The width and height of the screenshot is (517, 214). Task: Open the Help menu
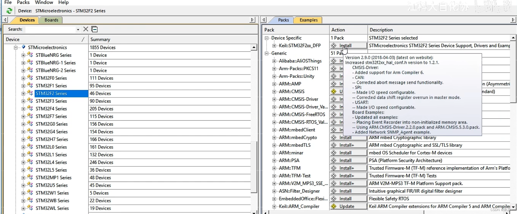tap(64, 2)
